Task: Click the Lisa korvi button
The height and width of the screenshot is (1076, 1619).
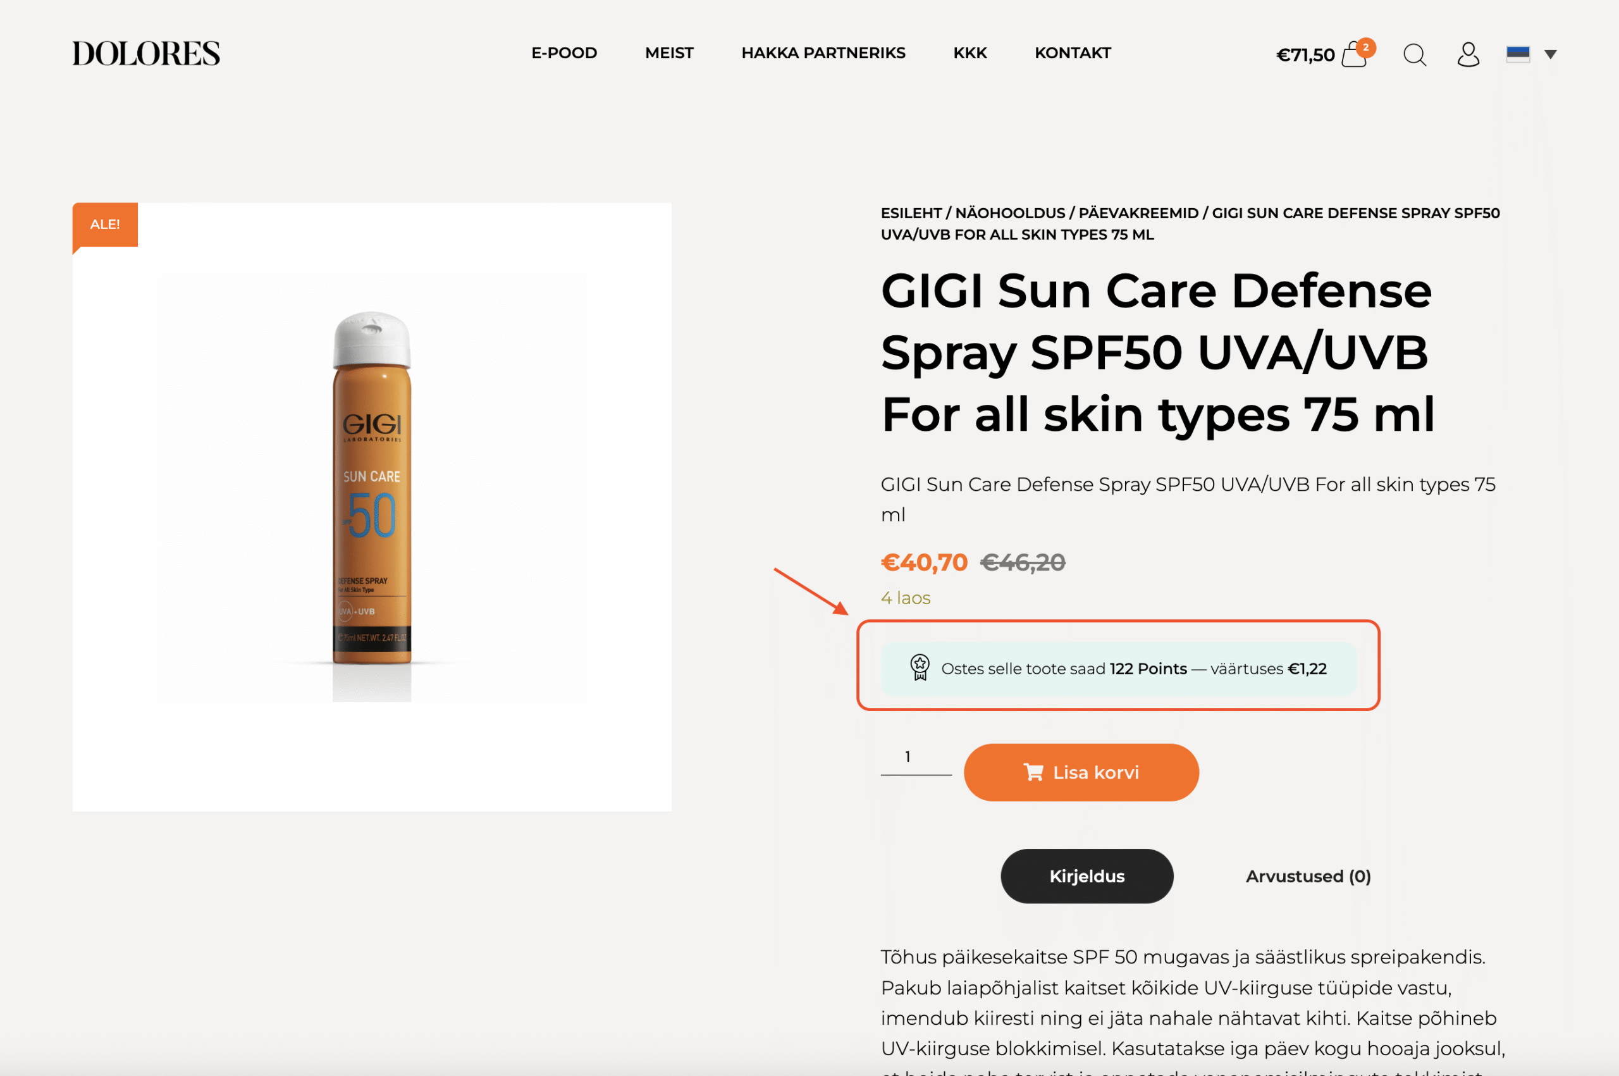Action: pos(1081,772)
